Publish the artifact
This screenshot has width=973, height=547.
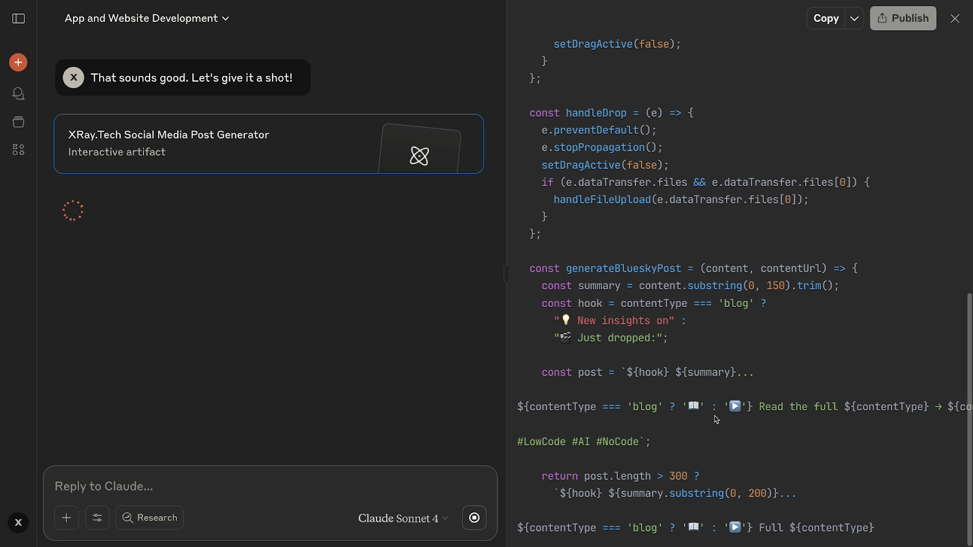(x=903, y=18)
